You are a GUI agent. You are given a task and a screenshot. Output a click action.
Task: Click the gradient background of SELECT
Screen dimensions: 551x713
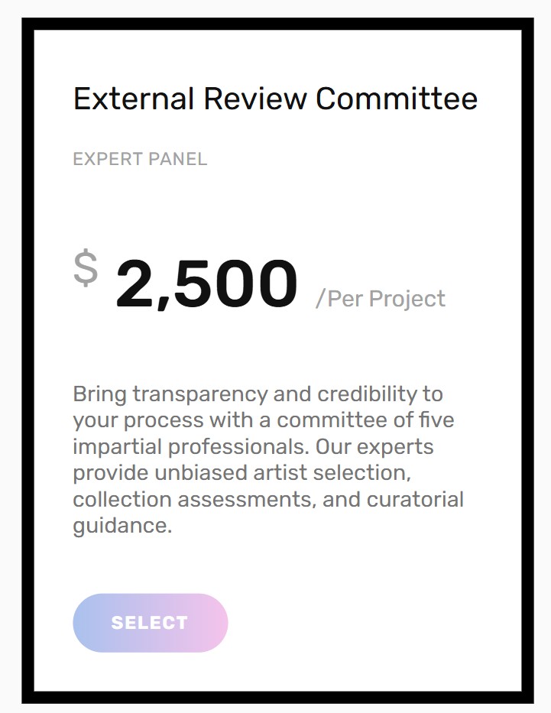click(x=206, y=622)
